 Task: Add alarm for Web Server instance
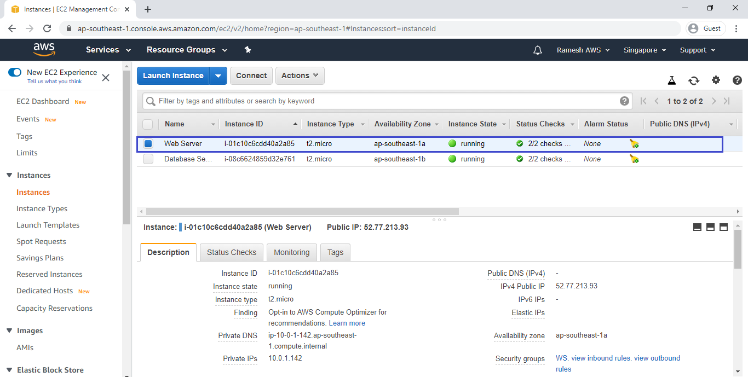pyautogui.click(x=634, y=144)
